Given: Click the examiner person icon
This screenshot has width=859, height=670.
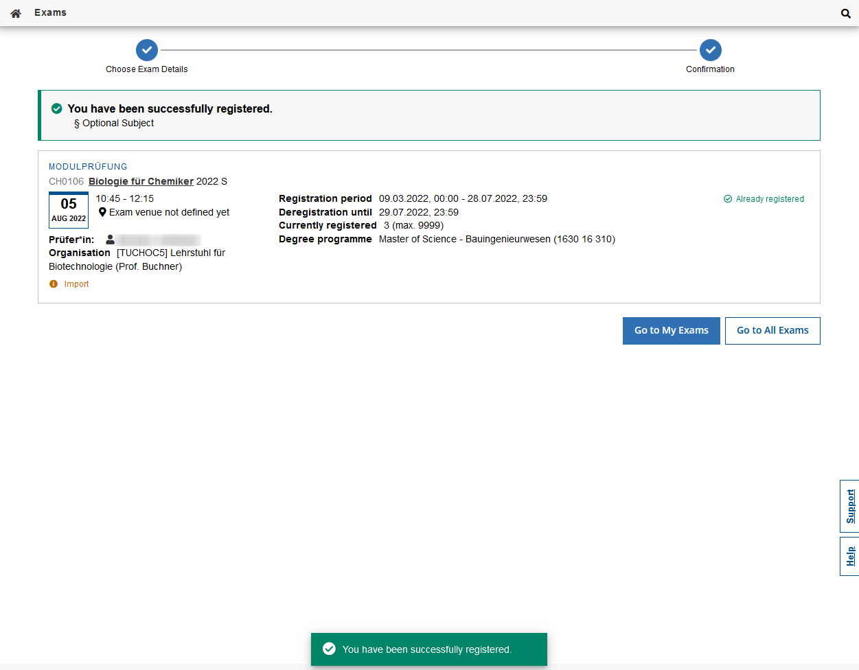Looking at the screenshot, I should point(110,240).
